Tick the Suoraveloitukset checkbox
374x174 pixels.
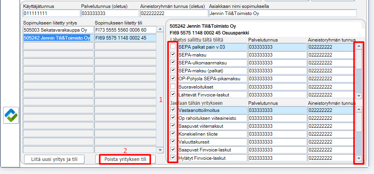pyautogui.click(x=173, y=86)
